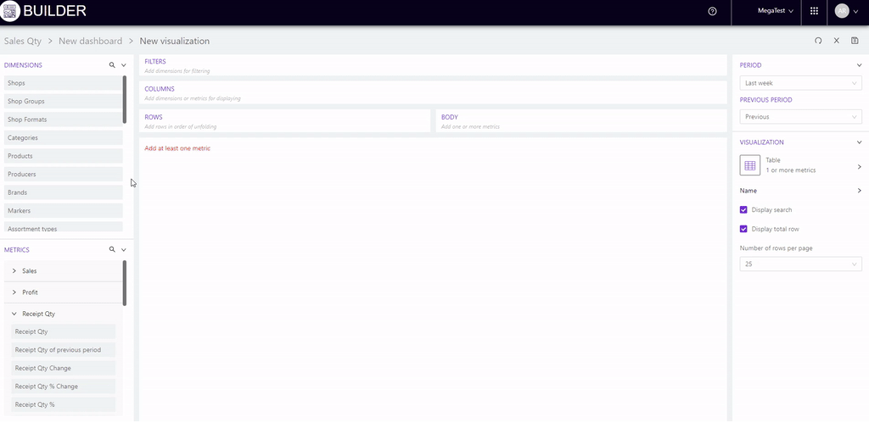Open the rows per page dropdown

pos(800,264)
